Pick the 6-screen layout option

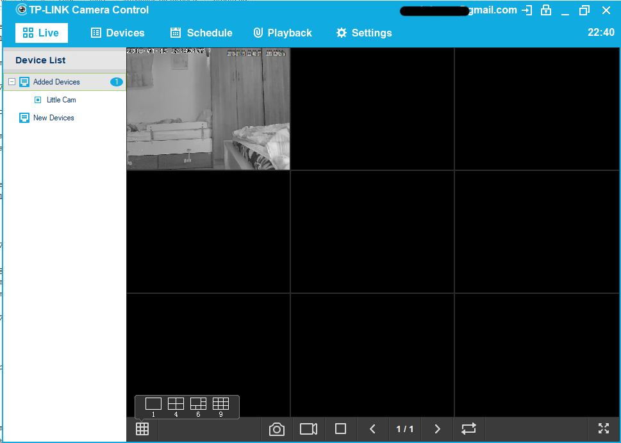(x=198, y=406)
